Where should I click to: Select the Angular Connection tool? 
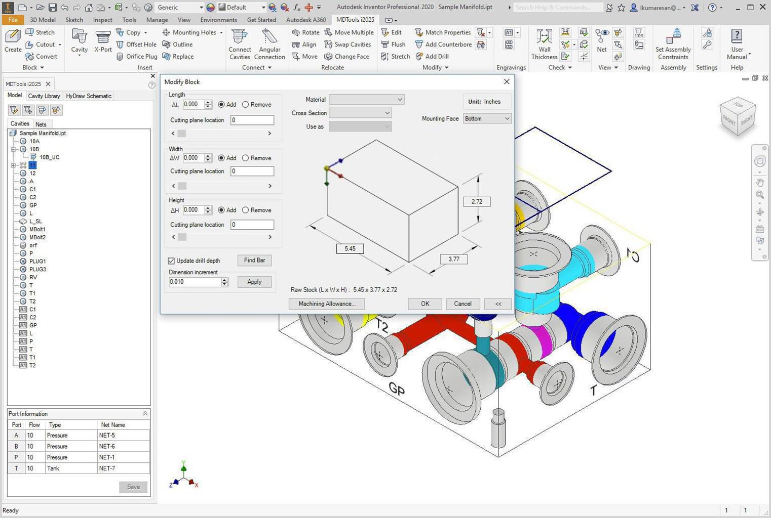click(x=269, y=45)
